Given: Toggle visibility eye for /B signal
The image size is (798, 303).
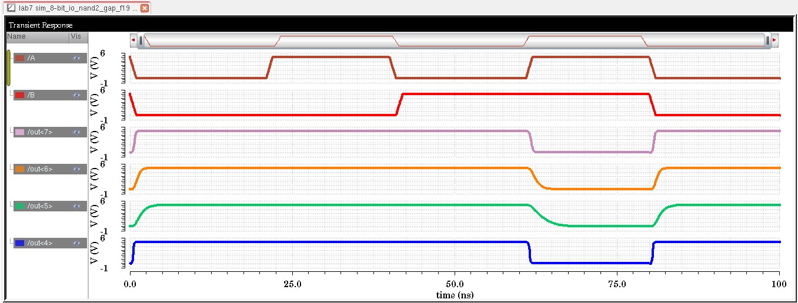Looking at the screenshot, I should (x=76, y=95).
